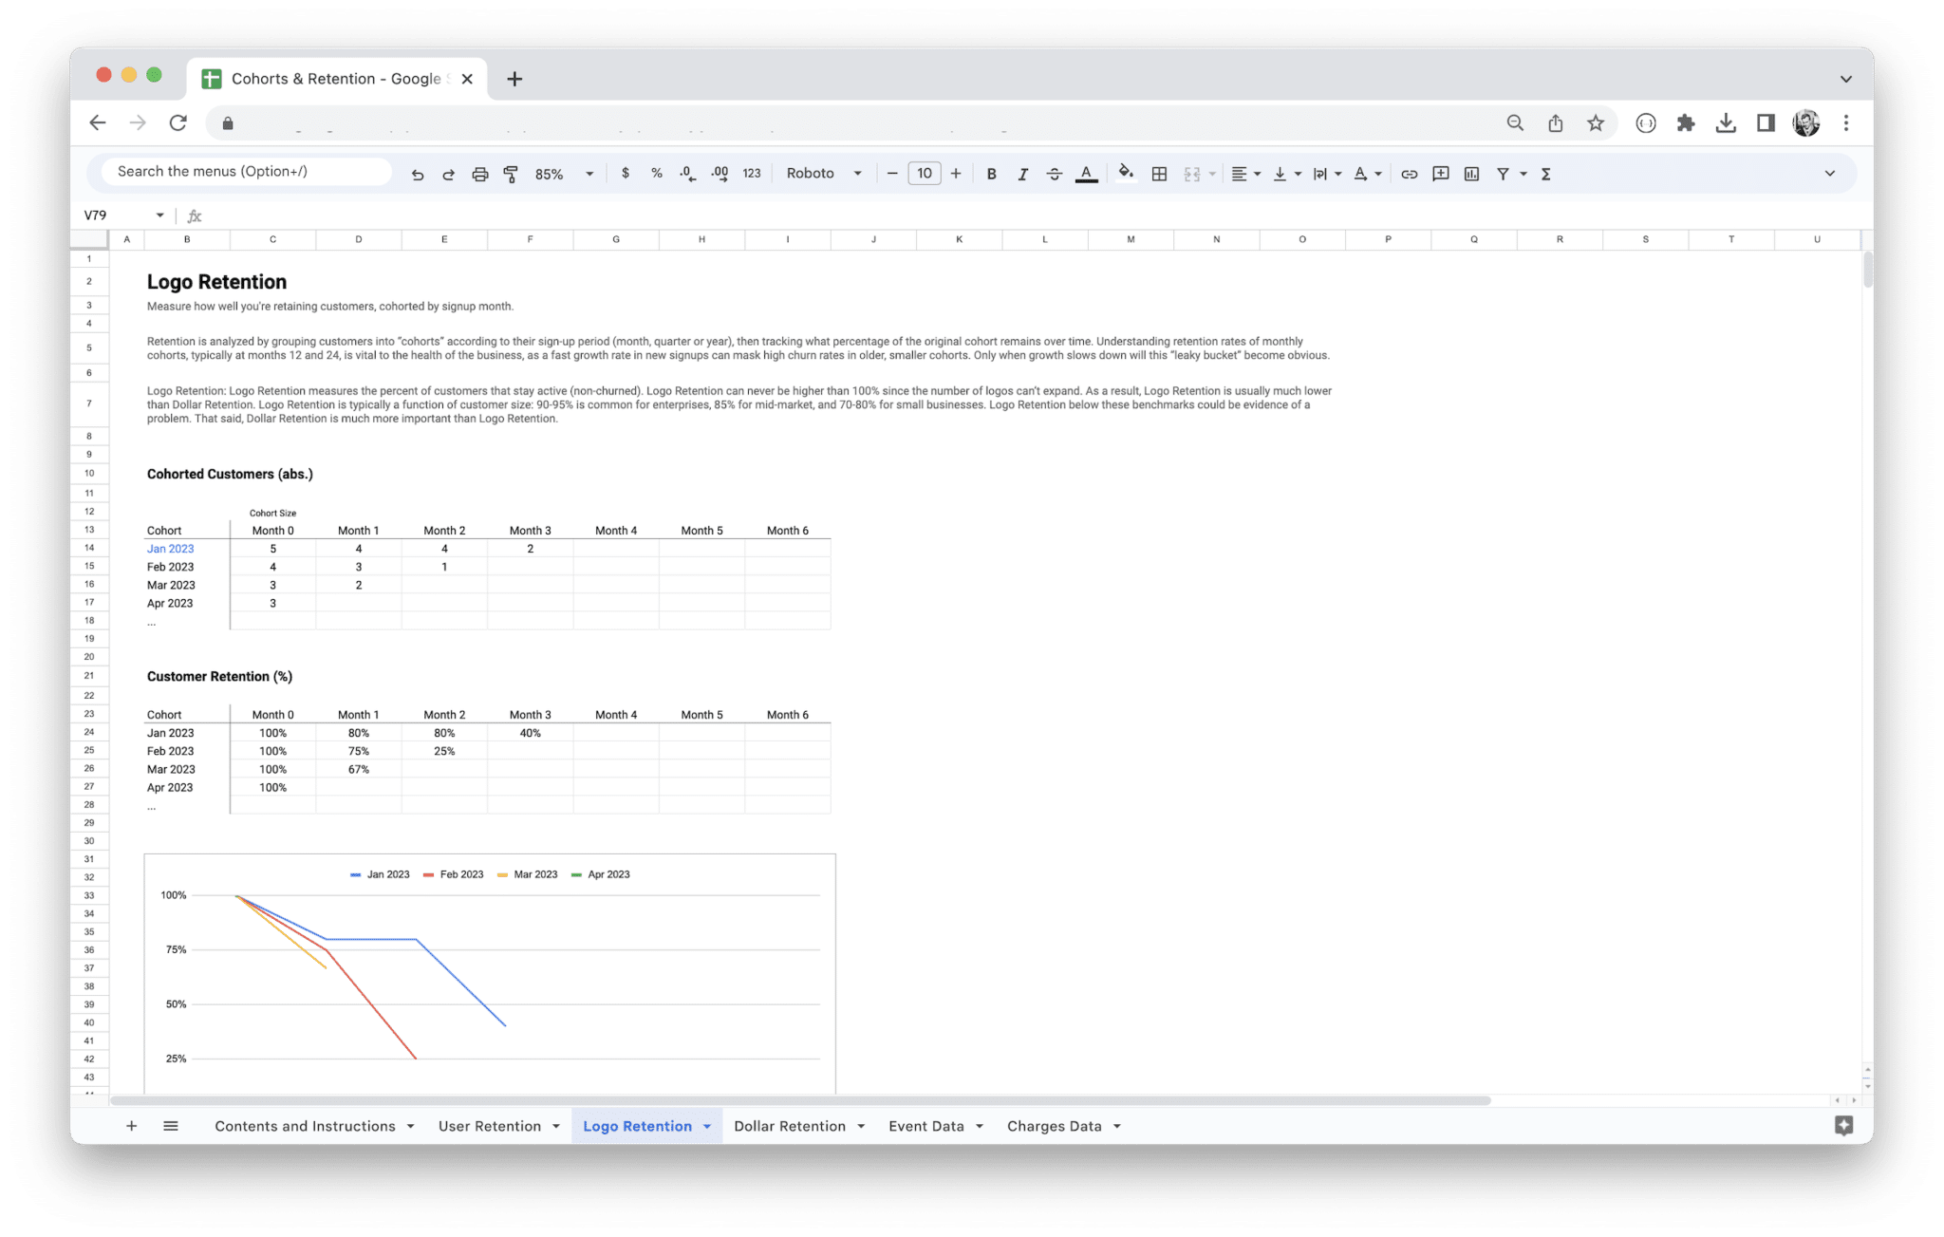Bookmark page with star icon
The height and width of the screenshot is (1237, 1944).
click(1596, 122)
